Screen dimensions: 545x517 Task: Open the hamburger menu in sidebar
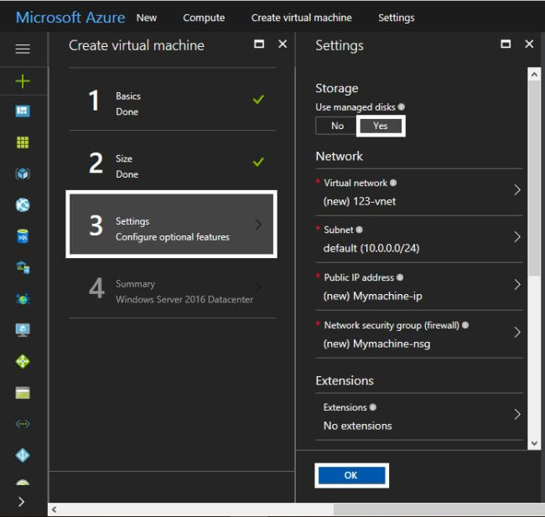tap(23, 49)
